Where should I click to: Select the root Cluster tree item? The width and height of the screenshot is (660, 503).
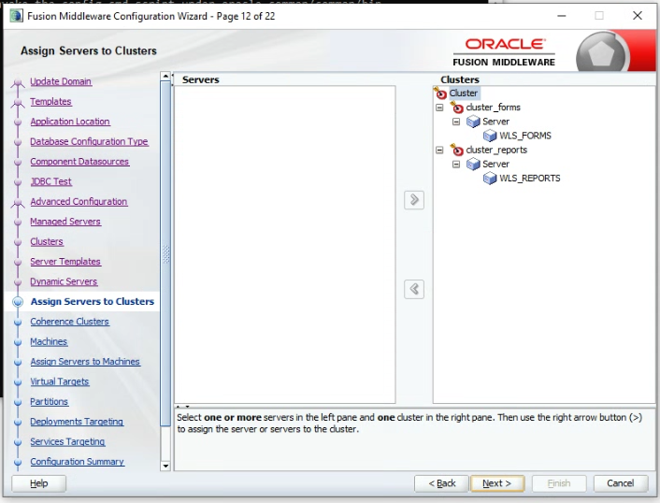[463, 93]
